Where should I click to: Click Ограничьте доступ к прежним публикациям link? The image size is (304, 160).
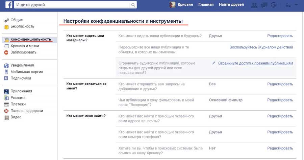[256, 63]
